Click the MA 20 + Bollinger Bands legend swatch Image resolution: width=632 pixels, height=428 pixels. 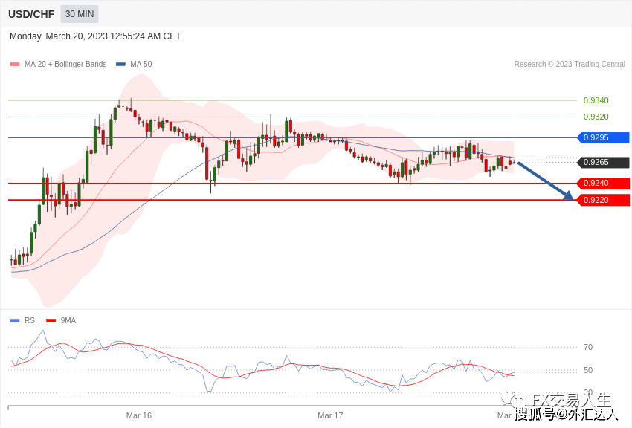[15, 65]
